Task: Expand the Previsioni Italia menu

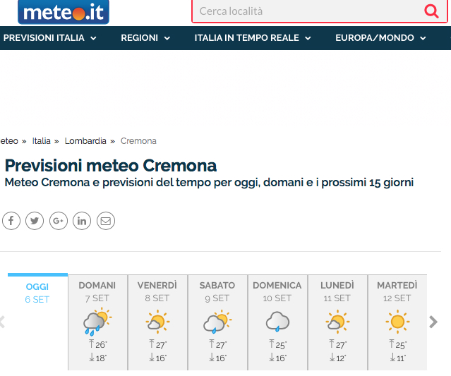Action: point(49,38)
